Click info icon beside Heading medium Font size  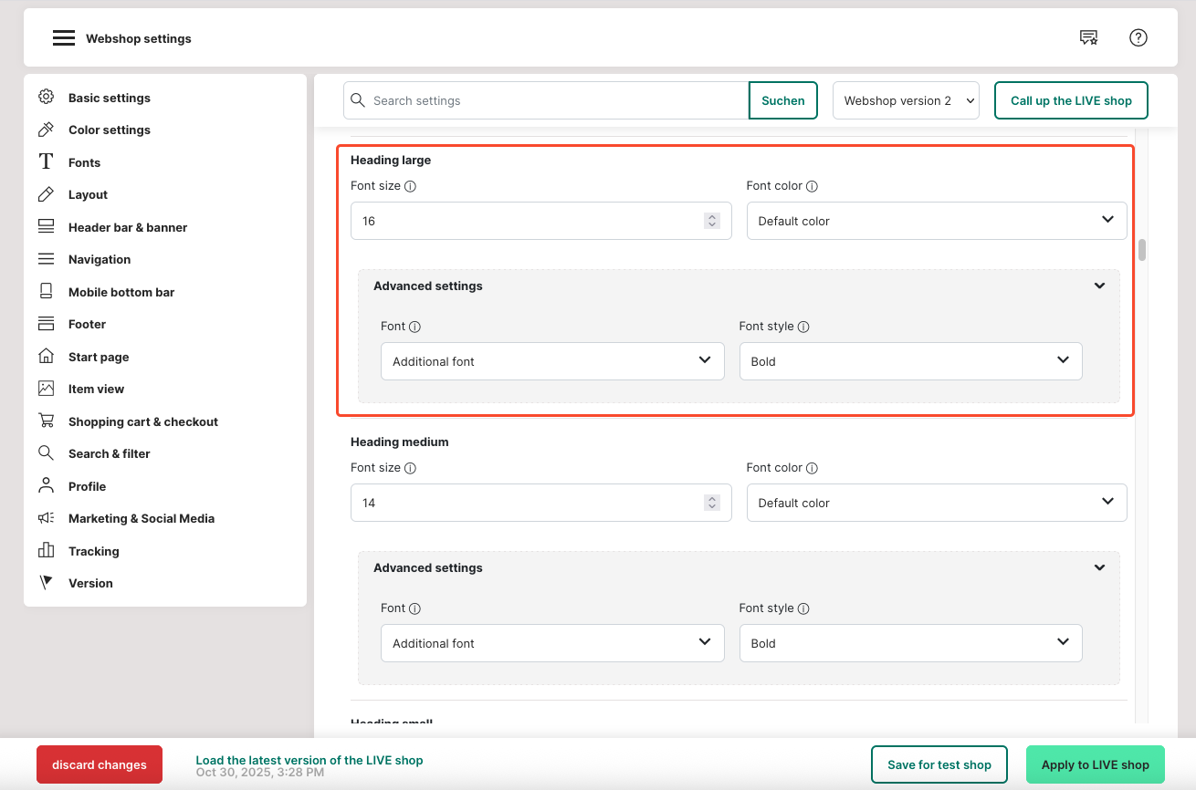pos(410,468)
